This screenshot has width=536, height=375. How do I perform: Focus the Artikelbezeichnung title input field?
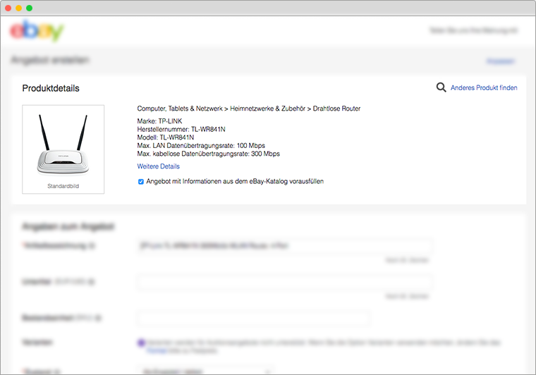[x=284, y=246]
